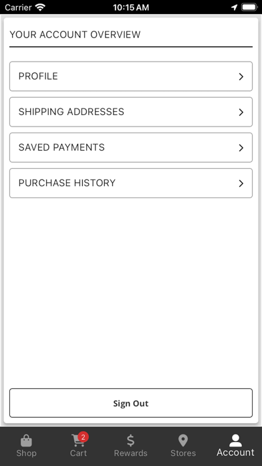Switch to the Shop tab label
The image size is (262, 466).
coord(27,453)
